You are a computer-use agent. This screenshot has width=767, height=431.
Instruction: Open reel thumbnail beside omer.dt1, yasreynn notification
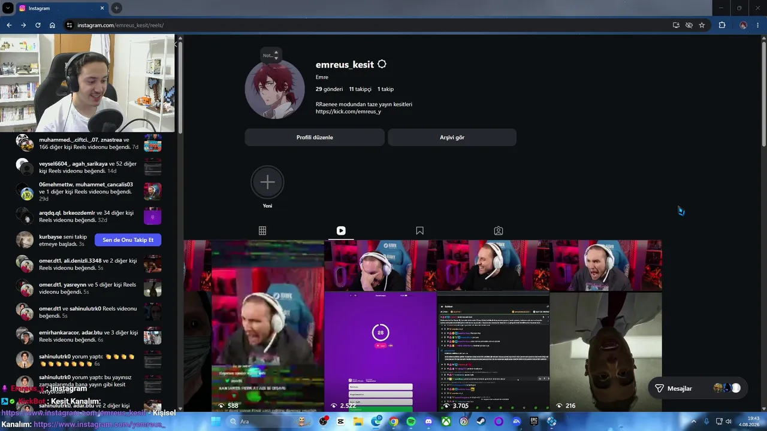[x=152, y=288]
